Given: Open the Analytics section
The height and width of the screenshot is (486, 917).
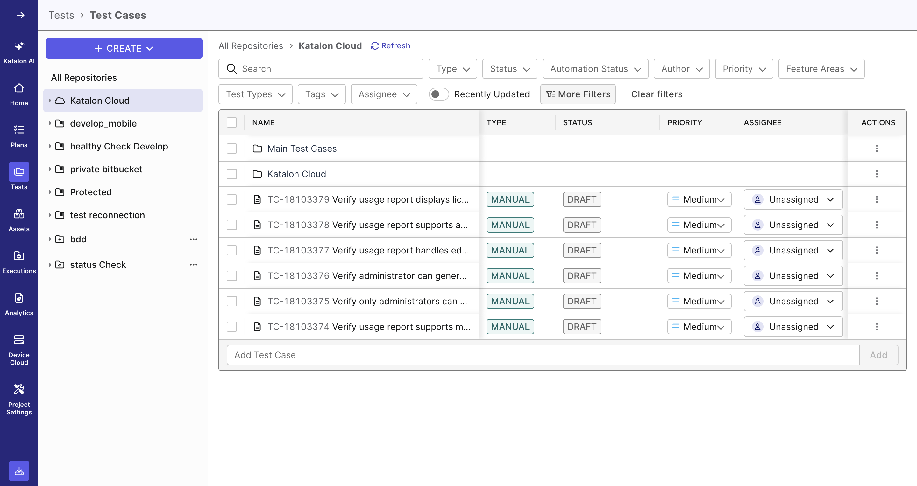Looking at the screenshot, I should coord(19,304).
